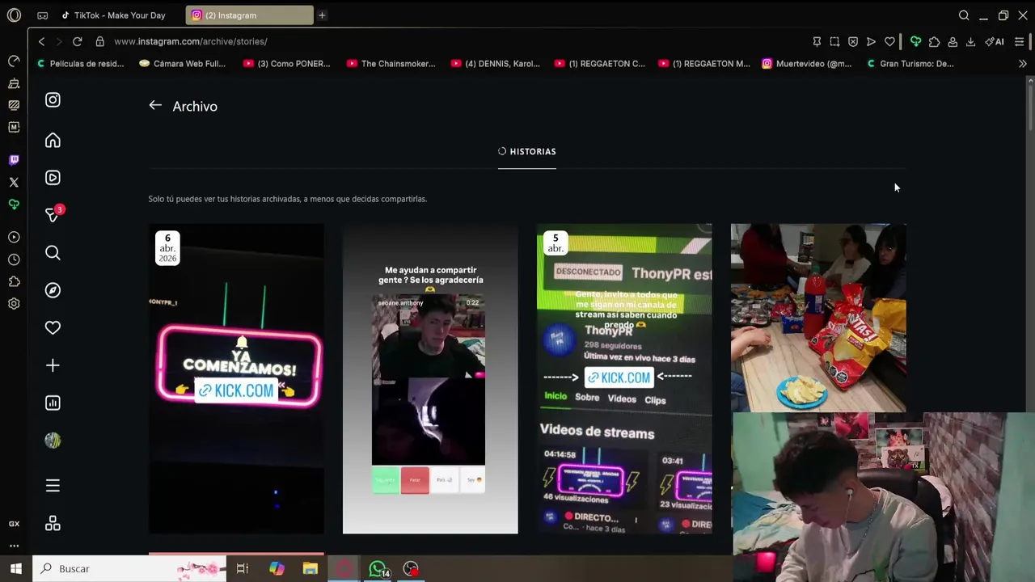Open 'Cámara Web Full...' bookmark

[182, 64]
